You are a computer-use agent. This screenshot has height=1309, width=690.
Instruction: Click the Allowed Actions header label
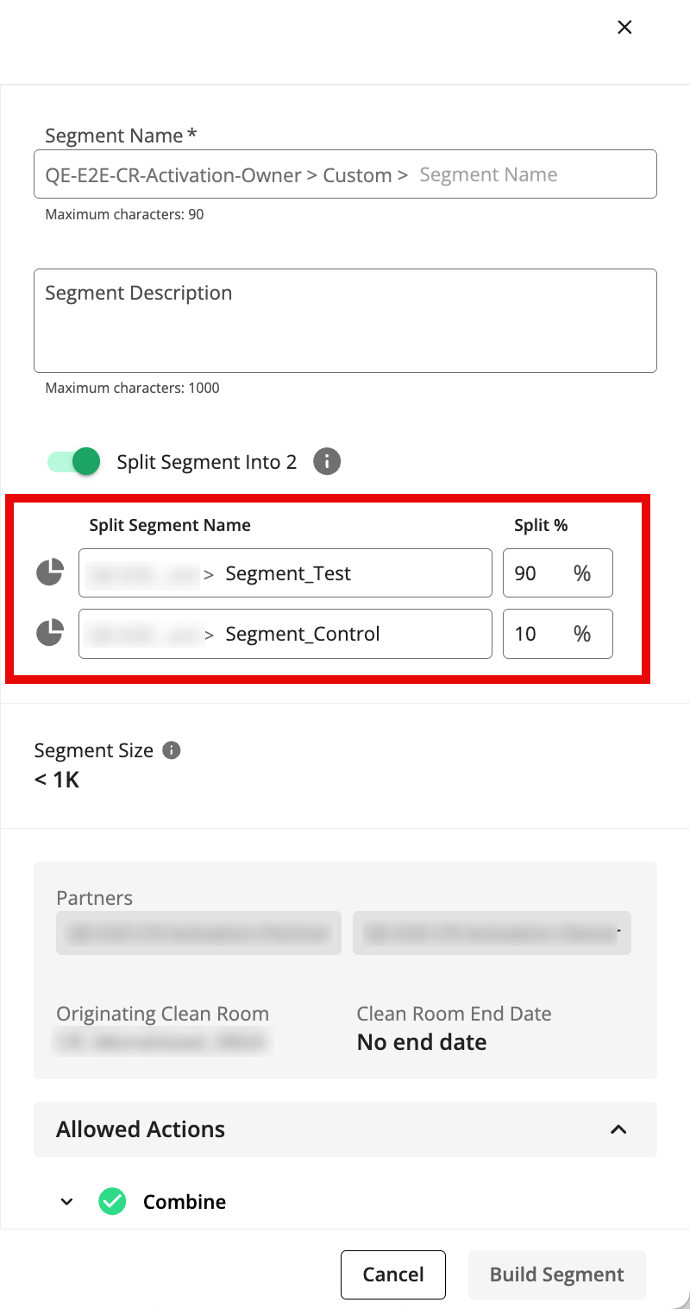(141, 1129)
